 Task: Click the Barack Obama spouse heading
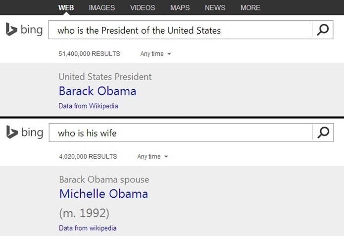(104, 180)
